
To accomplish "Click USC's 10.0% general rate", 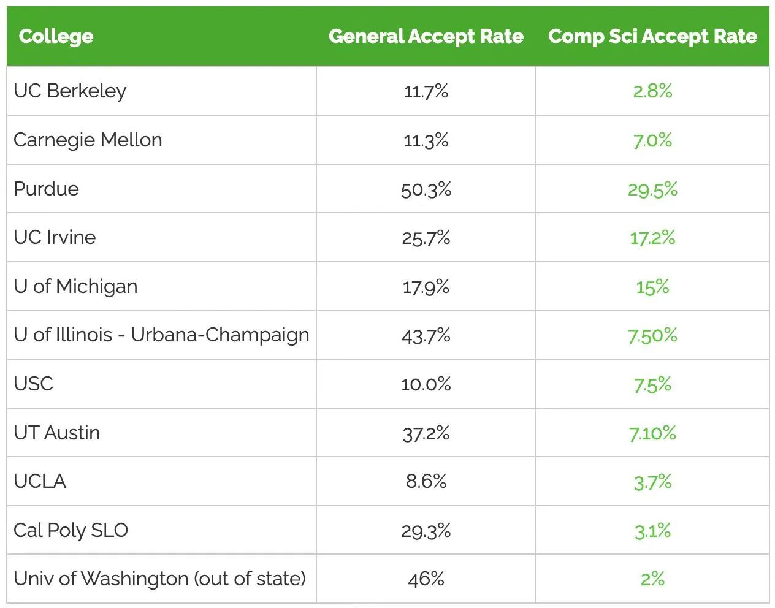I will pos(426,384).
